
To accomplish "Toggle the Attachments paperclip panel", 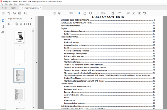I will click(x=3, y=32).
